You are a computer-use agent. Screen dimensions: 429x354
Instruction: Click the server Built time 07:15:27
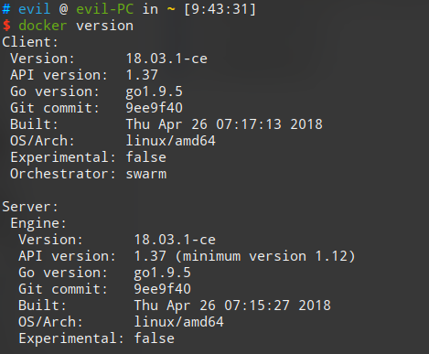coord(257,306)
